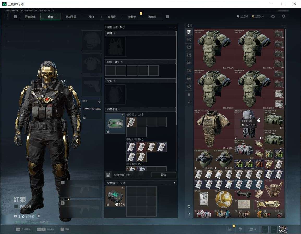
Task: Switch to the 特战干员 tab
Action: (71, 17)
